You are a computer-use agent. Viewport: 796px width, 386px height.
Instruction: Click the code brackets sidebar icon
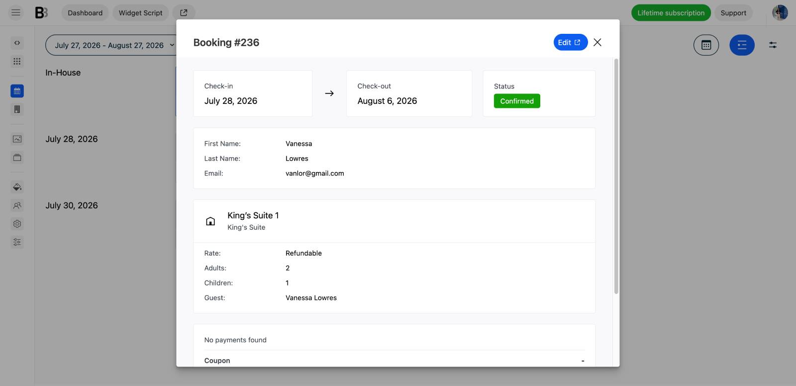click(x=17, y=43)
